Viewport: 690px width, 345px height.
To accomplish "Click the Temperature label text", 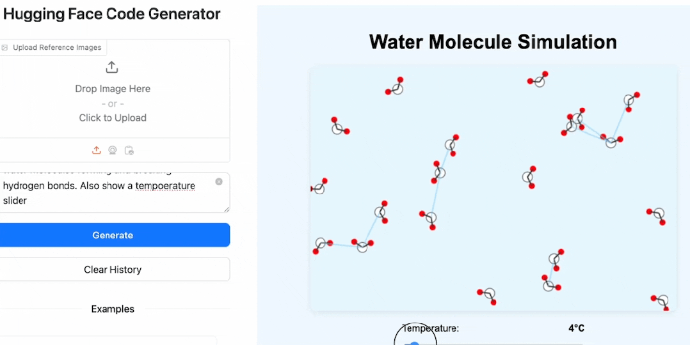I will coord(431,328).
